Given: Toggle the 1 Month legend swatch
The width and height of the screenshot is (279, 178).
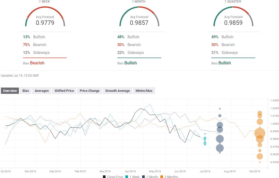Looking at the screenshot, I should click(143, 177).
